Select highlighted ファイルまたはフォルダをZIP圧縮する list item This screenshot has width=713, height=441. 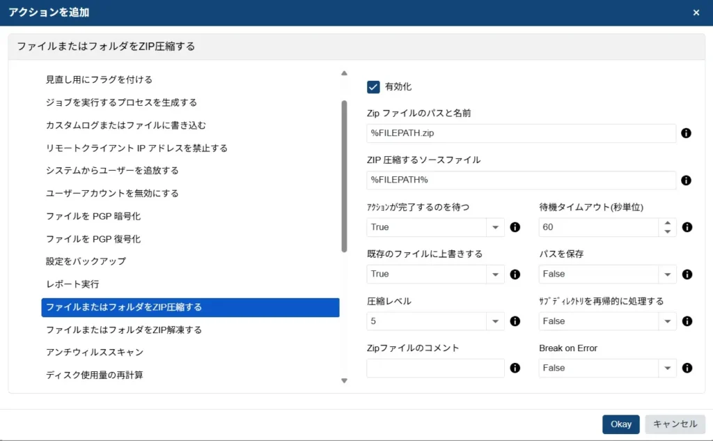190,307
